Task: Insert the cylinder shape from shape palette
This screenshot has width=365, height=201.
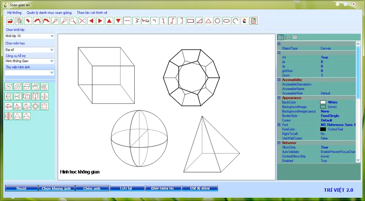Action: pos(44,106)
